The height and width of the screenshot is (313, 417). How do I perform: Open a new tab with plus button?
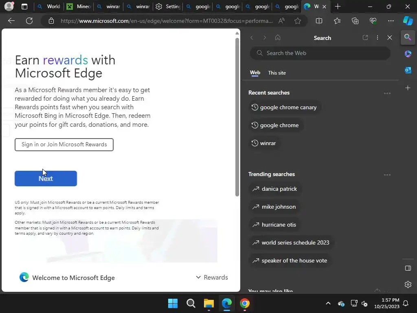338,7
